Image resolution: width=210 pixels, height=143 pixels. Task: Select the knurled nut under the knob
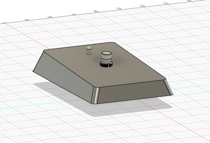(106, 64)
